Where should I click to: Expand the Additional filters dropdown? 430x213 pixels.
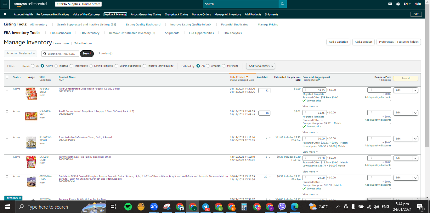(x=260, y=66)
